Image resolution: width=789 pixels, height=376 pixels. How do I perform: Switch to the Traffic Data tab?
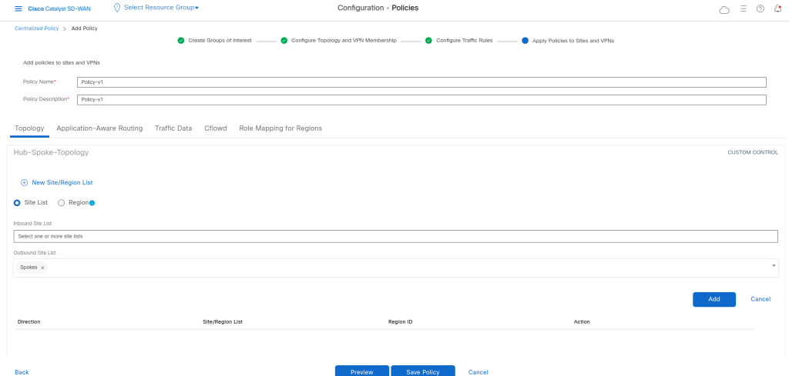point(173,128)
